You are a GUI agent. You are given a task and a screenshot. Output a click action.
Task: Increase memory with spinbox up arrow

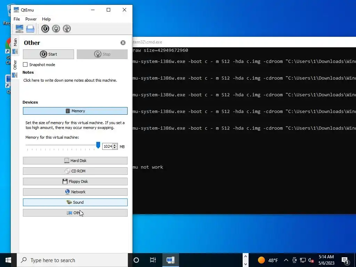[115, 145]
